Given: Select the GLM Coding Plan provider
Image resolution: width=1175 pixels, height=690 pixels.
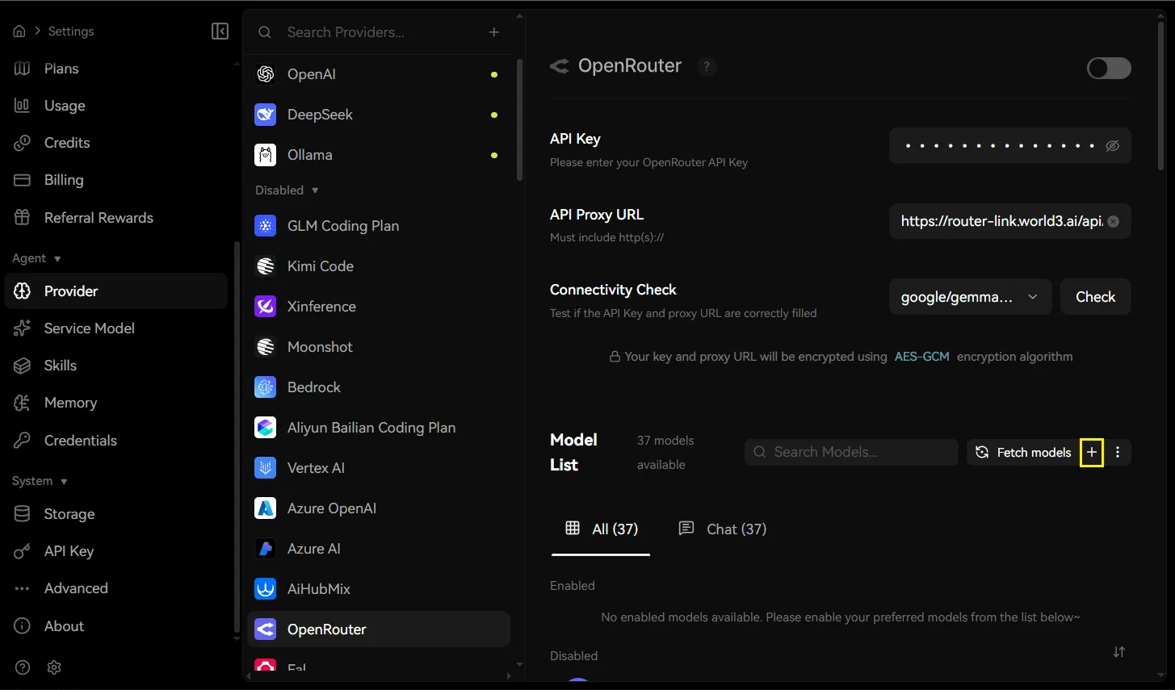Looking at the screenshot, I should (x=379, y=226).
